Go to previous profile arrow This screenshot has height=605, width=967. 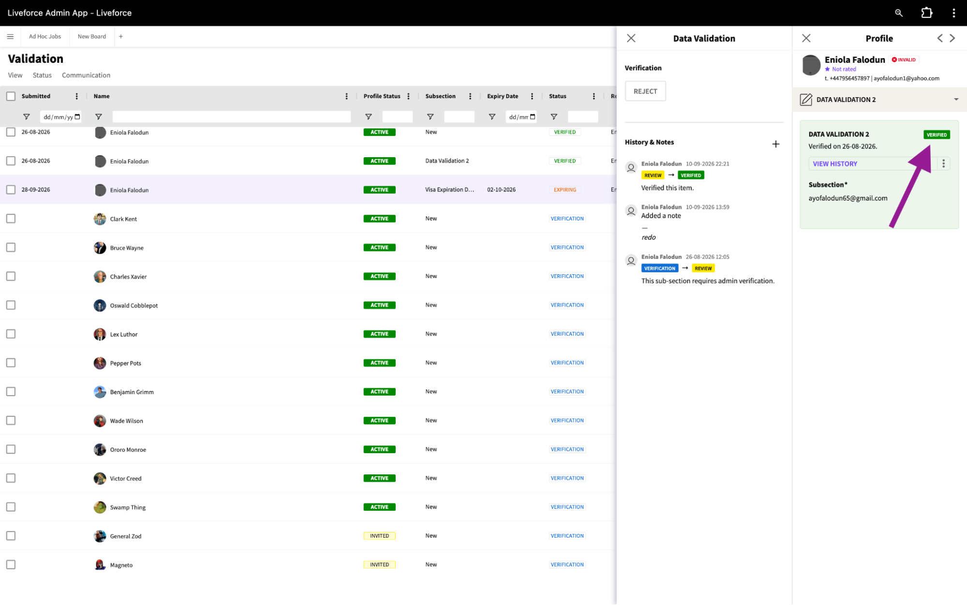click(939, 38)
